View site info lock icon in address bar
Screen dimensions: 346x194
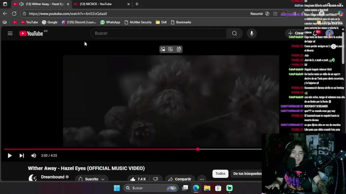pos(25,13)
